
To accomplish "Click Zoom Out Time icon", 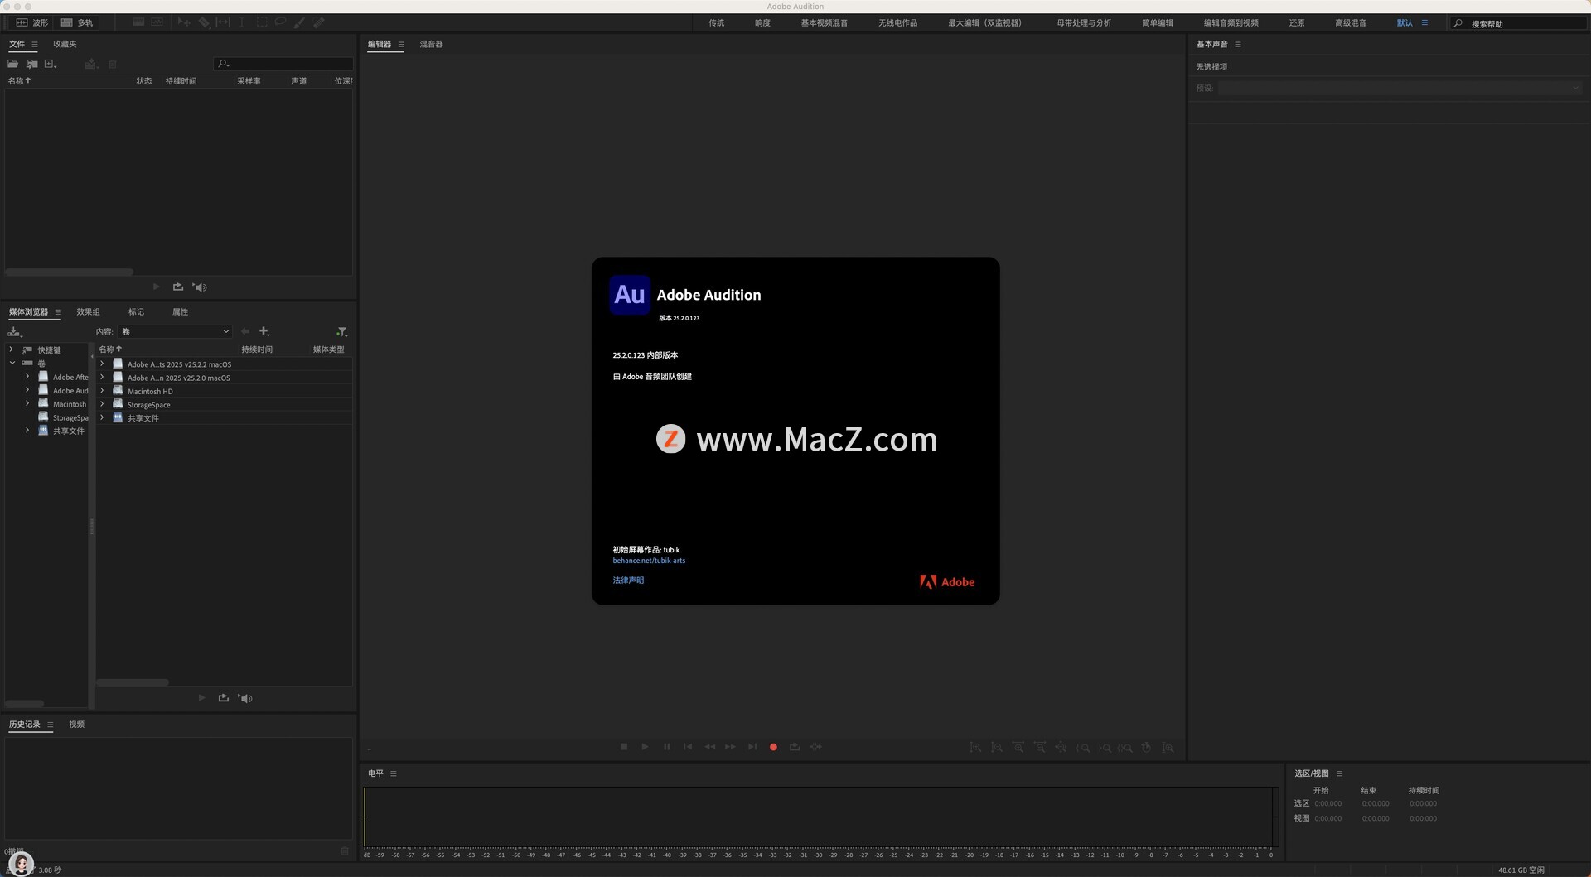I will point(1040,748).
